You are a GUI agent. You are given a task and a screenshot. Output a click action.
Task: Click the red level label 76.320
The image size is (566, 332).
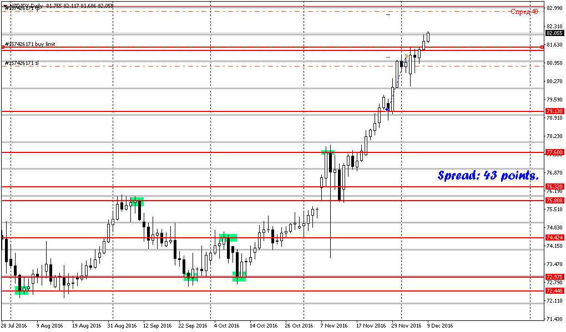554,186
